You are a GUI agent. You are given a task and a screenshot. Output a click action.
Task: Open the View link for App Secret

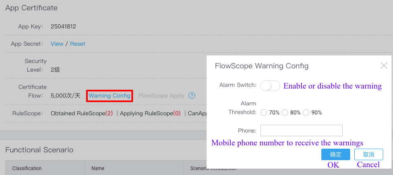57,44
